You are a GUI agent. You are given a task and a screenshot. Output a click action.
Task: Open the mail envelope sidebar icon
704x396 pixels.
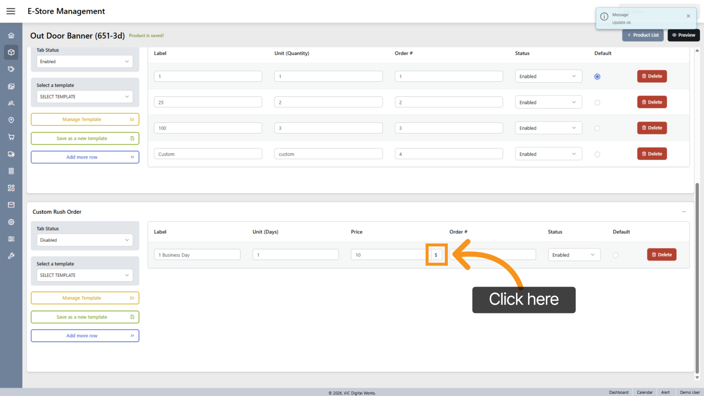(11, 205)
